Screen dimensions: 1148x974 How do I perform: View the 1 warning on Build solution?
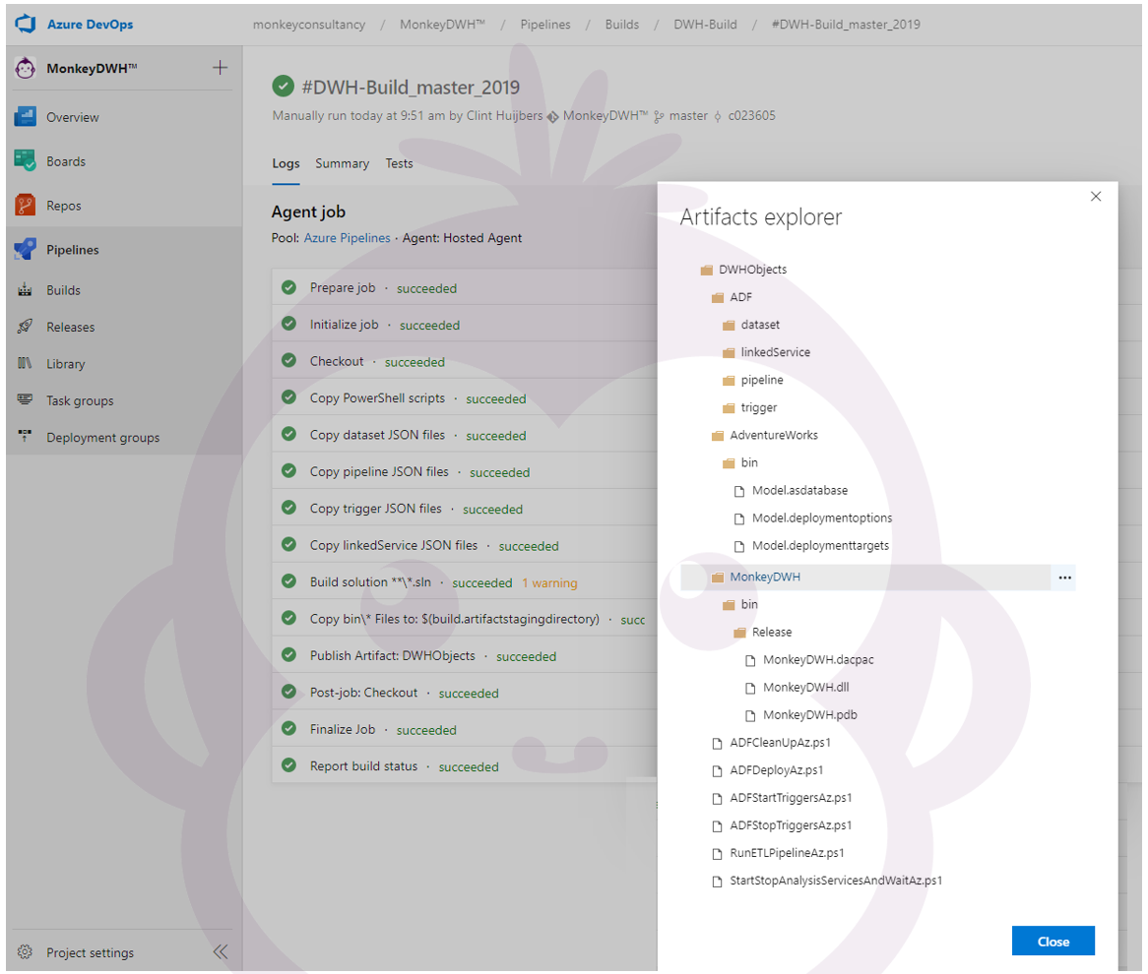pos(549,583)
